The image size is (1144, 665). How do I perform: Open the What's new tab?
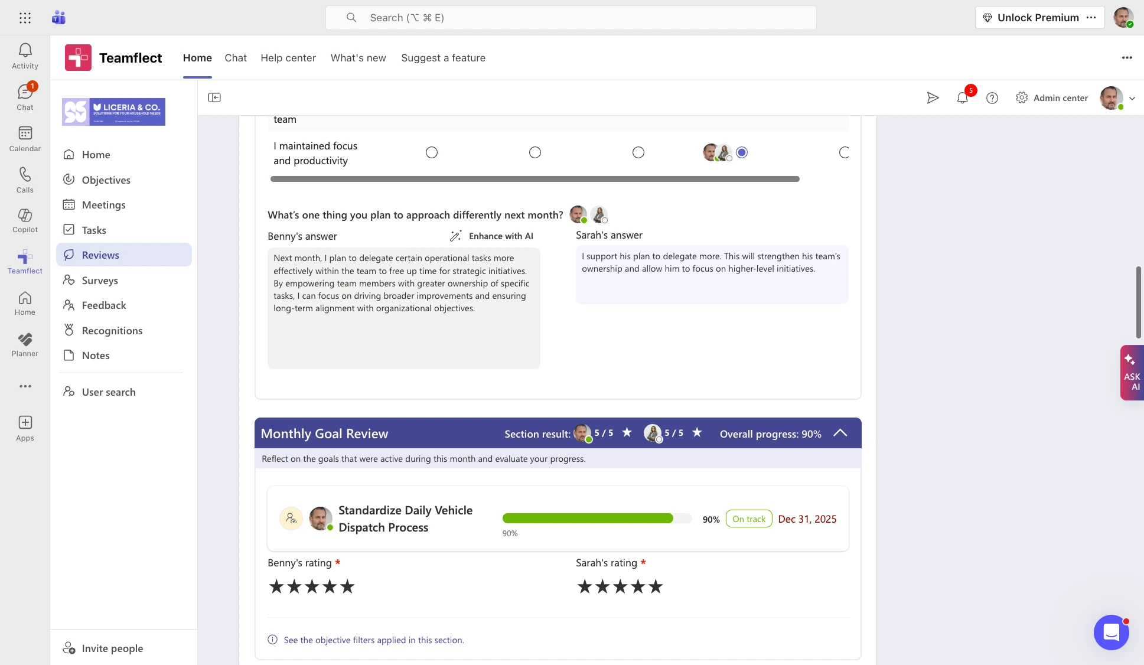coord(358,58)
